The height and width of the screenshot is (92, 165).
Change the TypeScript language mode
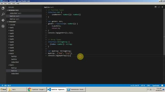point(156,85)
